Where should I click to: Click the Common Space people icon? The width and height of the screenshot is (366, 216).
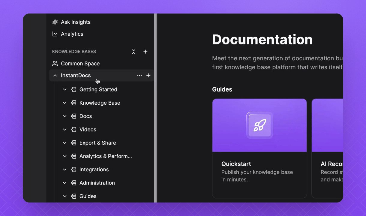tap(55, 64)
